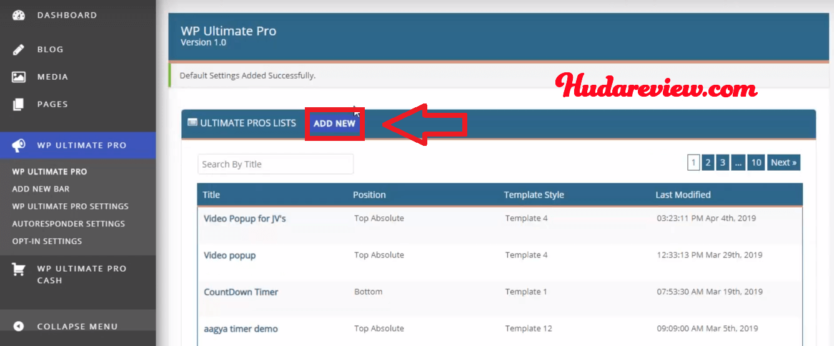Go to pagination page 3
This screenshot has width=834, height=346.
[722, 163]
